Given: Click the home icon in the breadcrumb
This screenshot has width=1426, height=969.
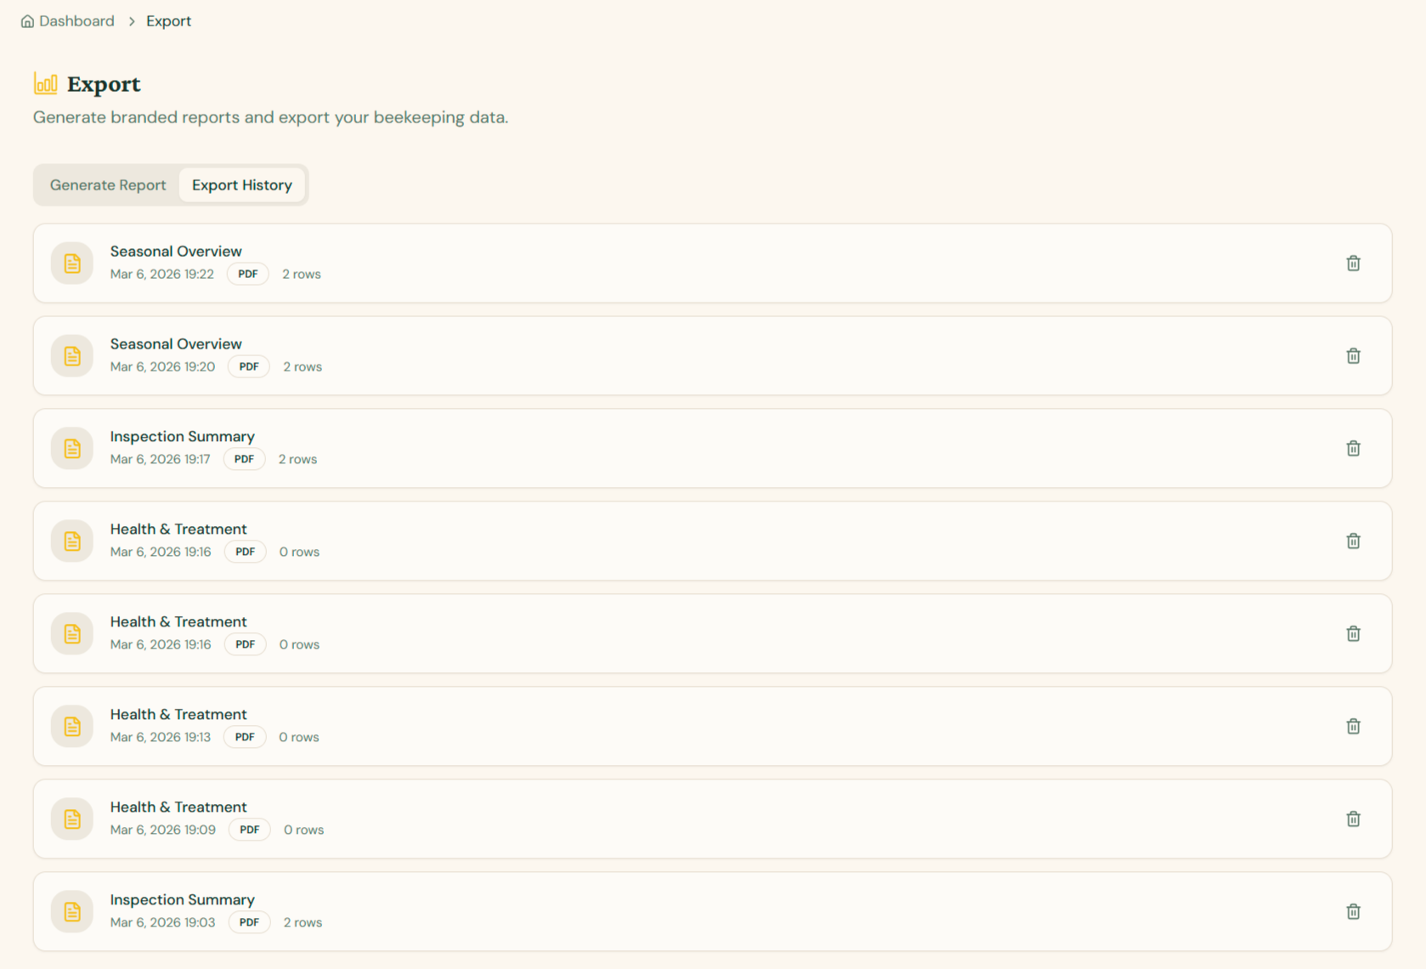Looking at the screenshot, I should pyautogui.click(x=27, y=21).
